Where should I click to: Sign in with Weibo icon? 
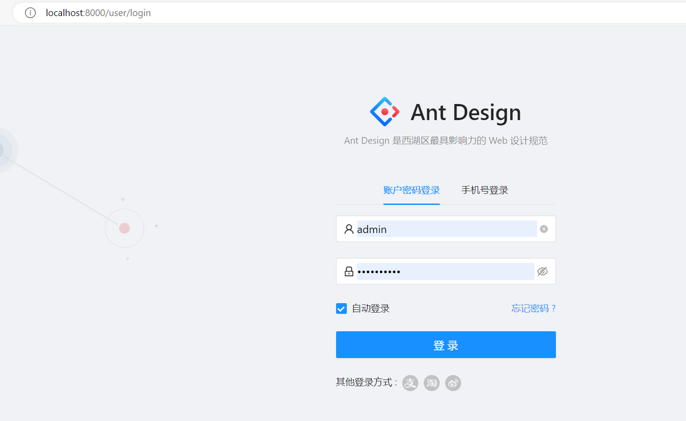click(453, 383)
